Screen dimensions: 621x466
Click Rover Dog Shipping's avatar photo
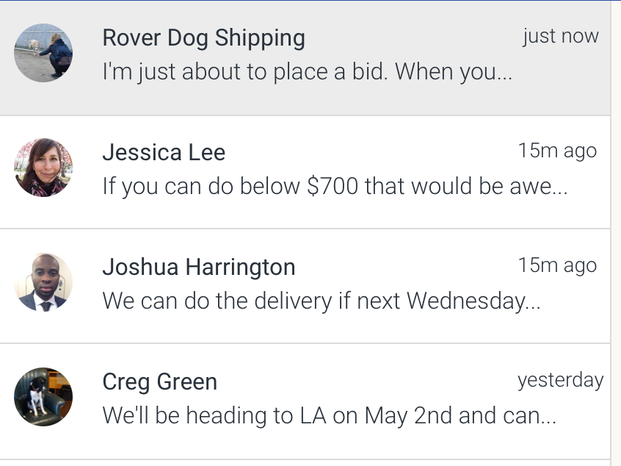tap(43, 53)
